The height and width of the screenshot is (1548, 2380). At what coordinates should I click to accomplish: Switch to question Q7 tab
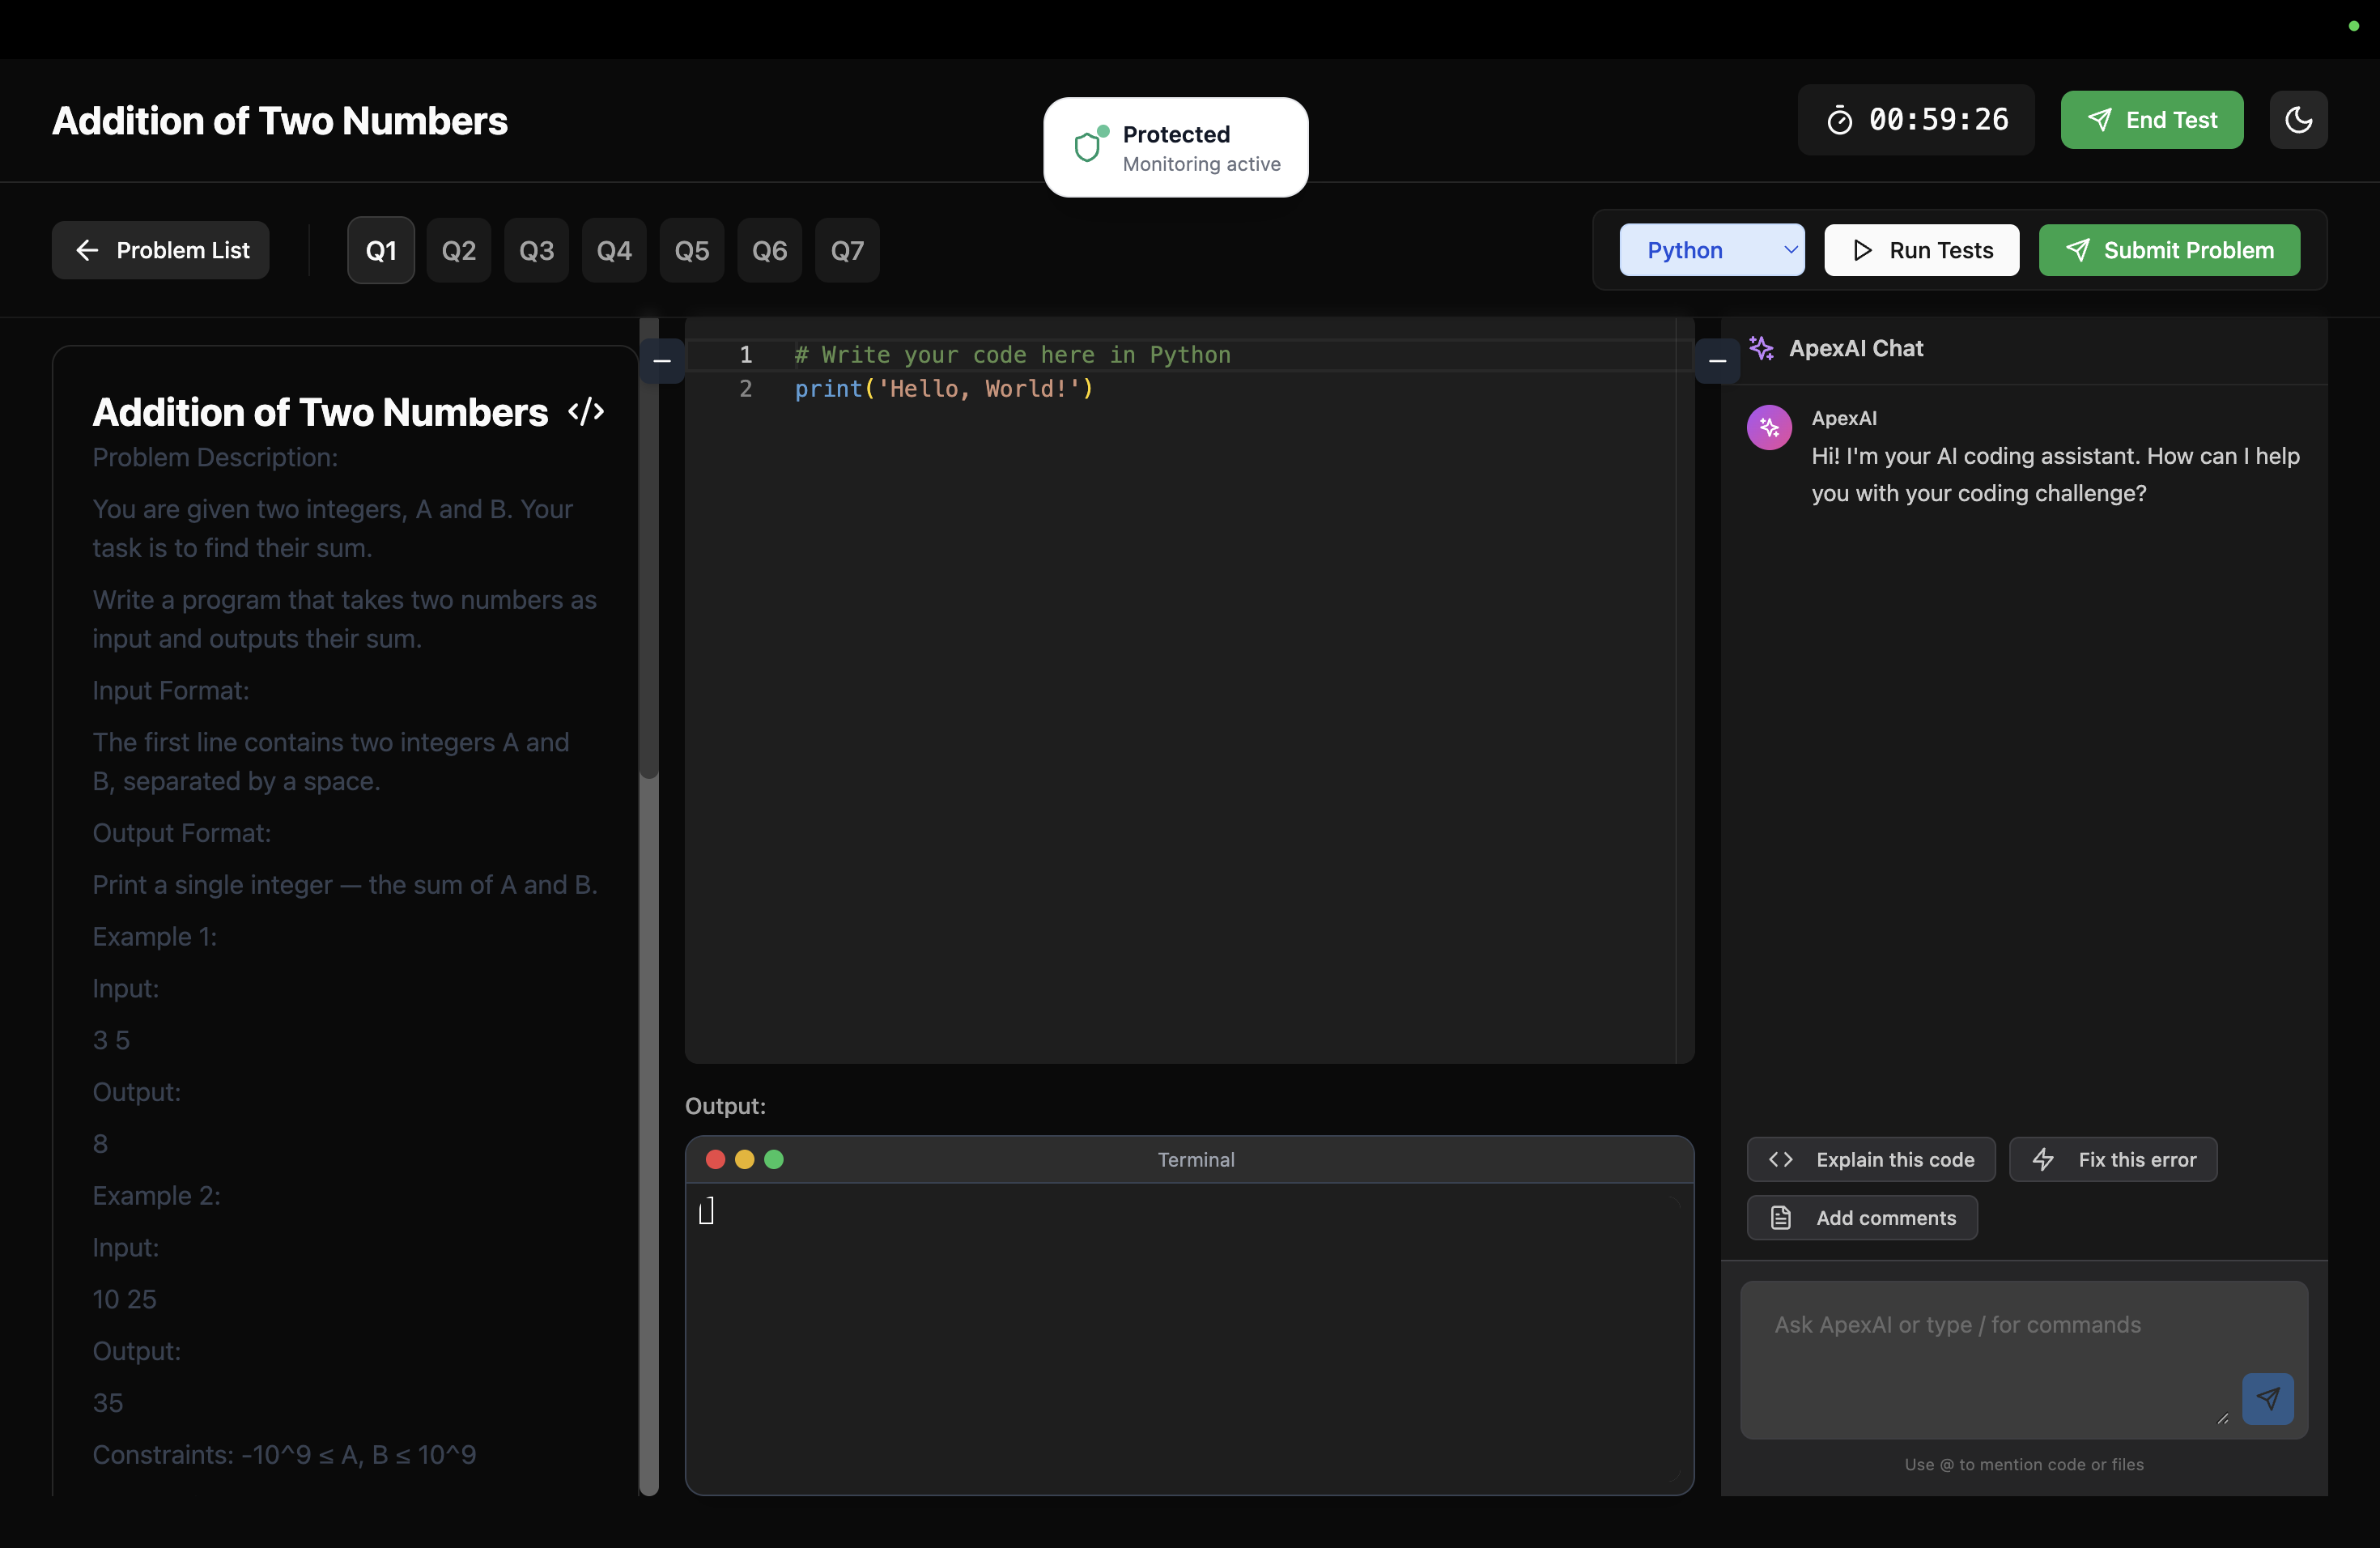pos(847,250)
